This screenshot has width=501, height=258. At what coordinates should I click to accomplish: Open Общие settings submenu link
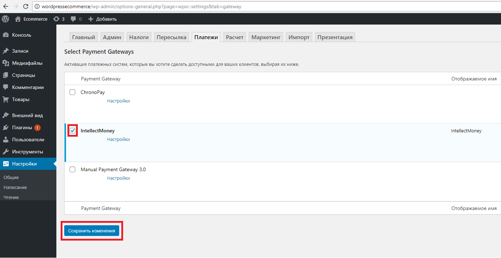pyautogui.click(x=11, y=177)
